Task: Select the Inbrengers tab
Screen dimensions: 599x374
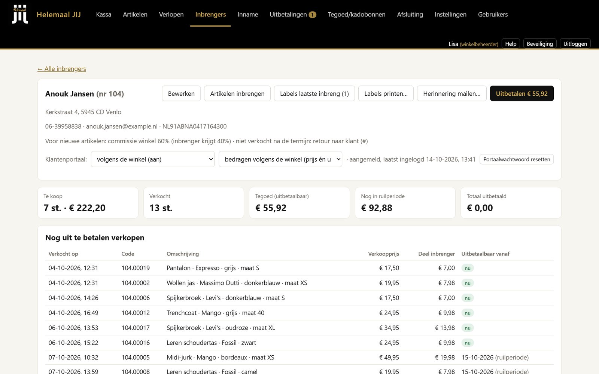Action: click(210, 15)
